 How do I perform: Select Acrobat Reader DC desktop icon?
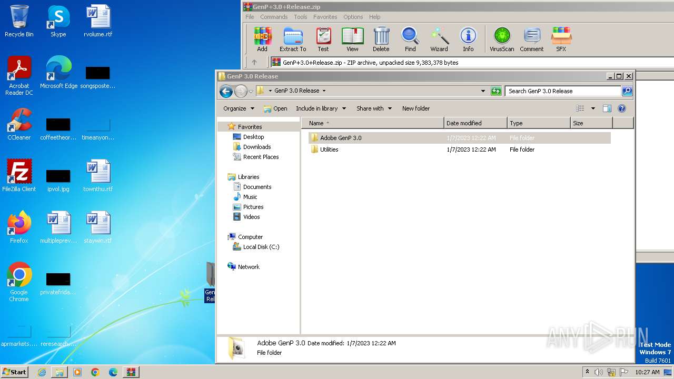[19, 76]
